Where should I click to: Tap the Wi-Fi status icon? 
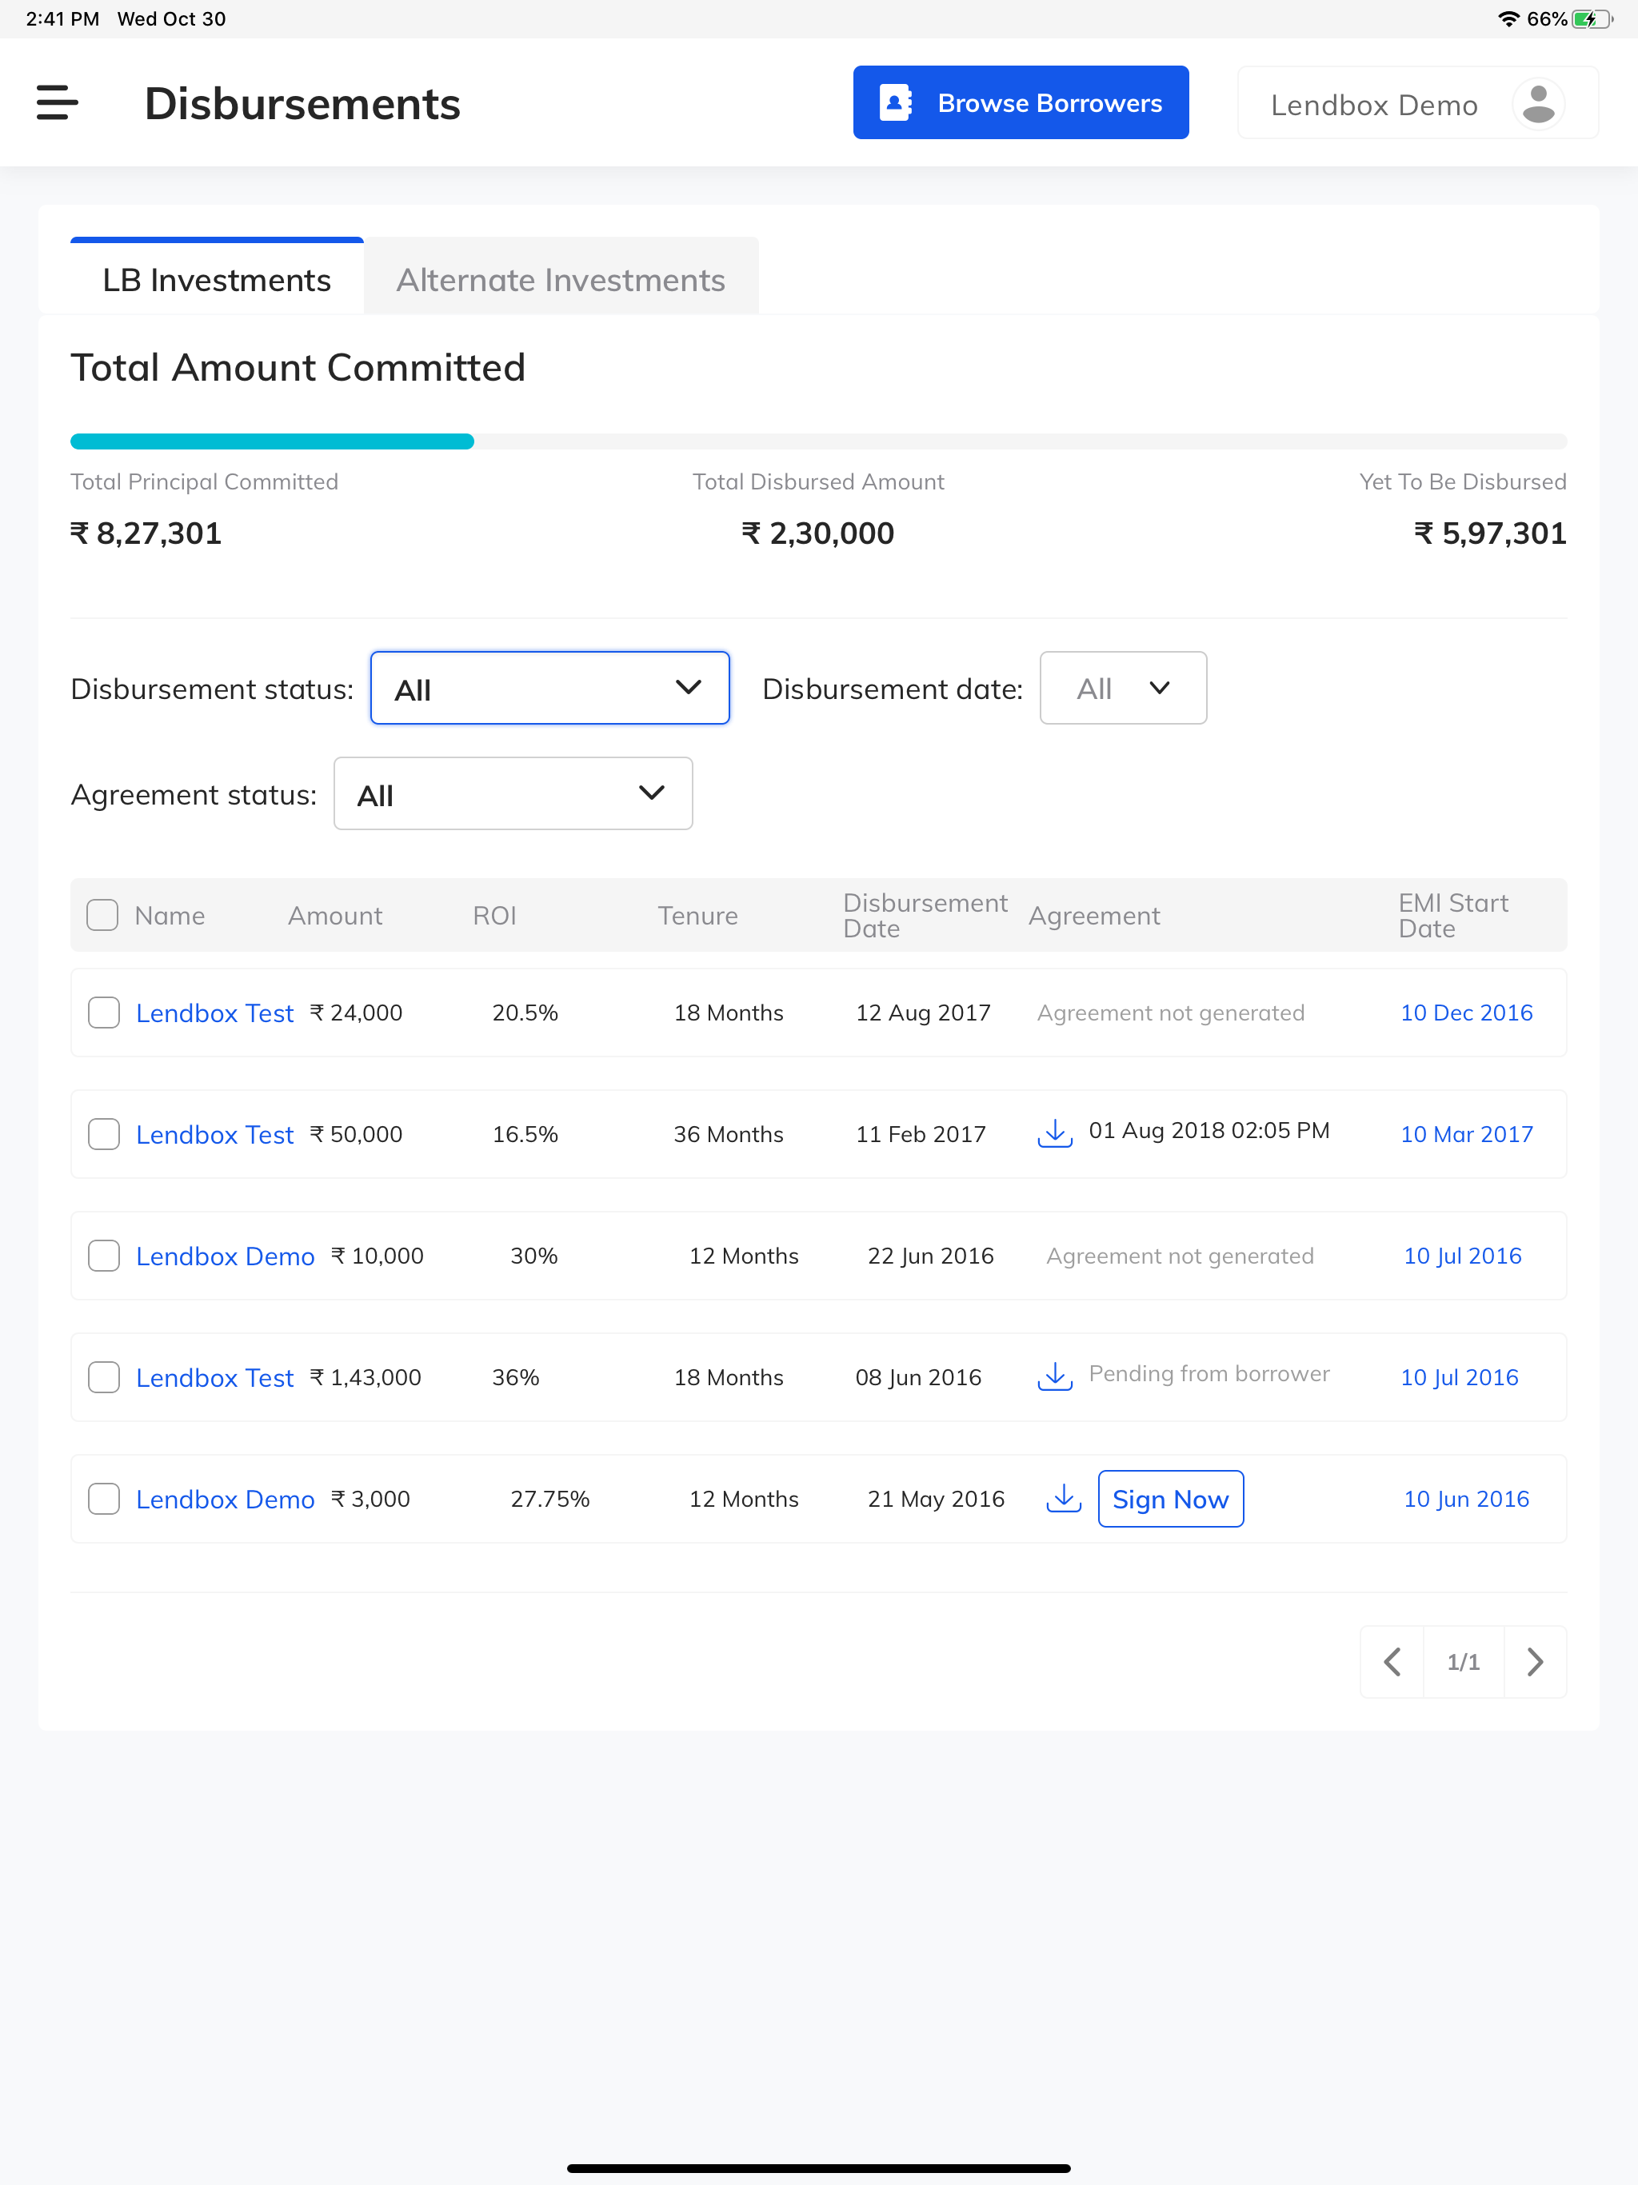(x=1508, y=18)
